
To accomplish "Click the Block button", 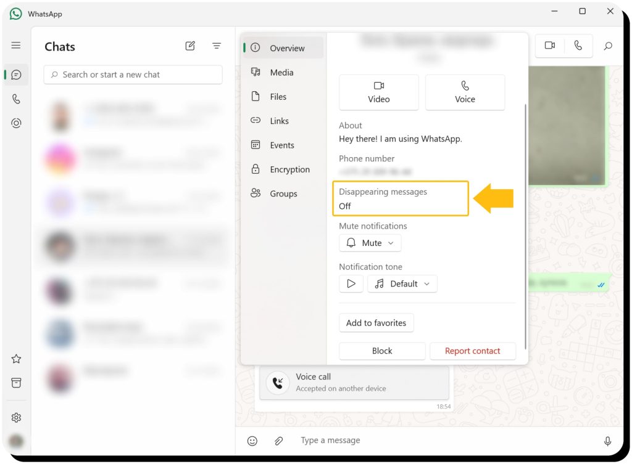I will [382, 351].
